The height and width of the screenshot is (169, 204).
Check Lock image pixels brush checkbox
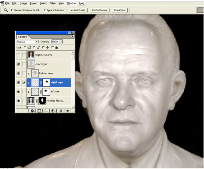[x=34, y=47]
